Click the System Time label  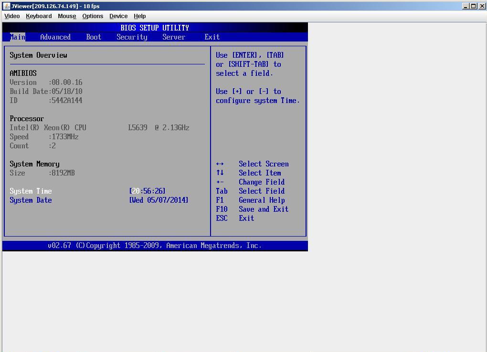click(x=31, y=191)
